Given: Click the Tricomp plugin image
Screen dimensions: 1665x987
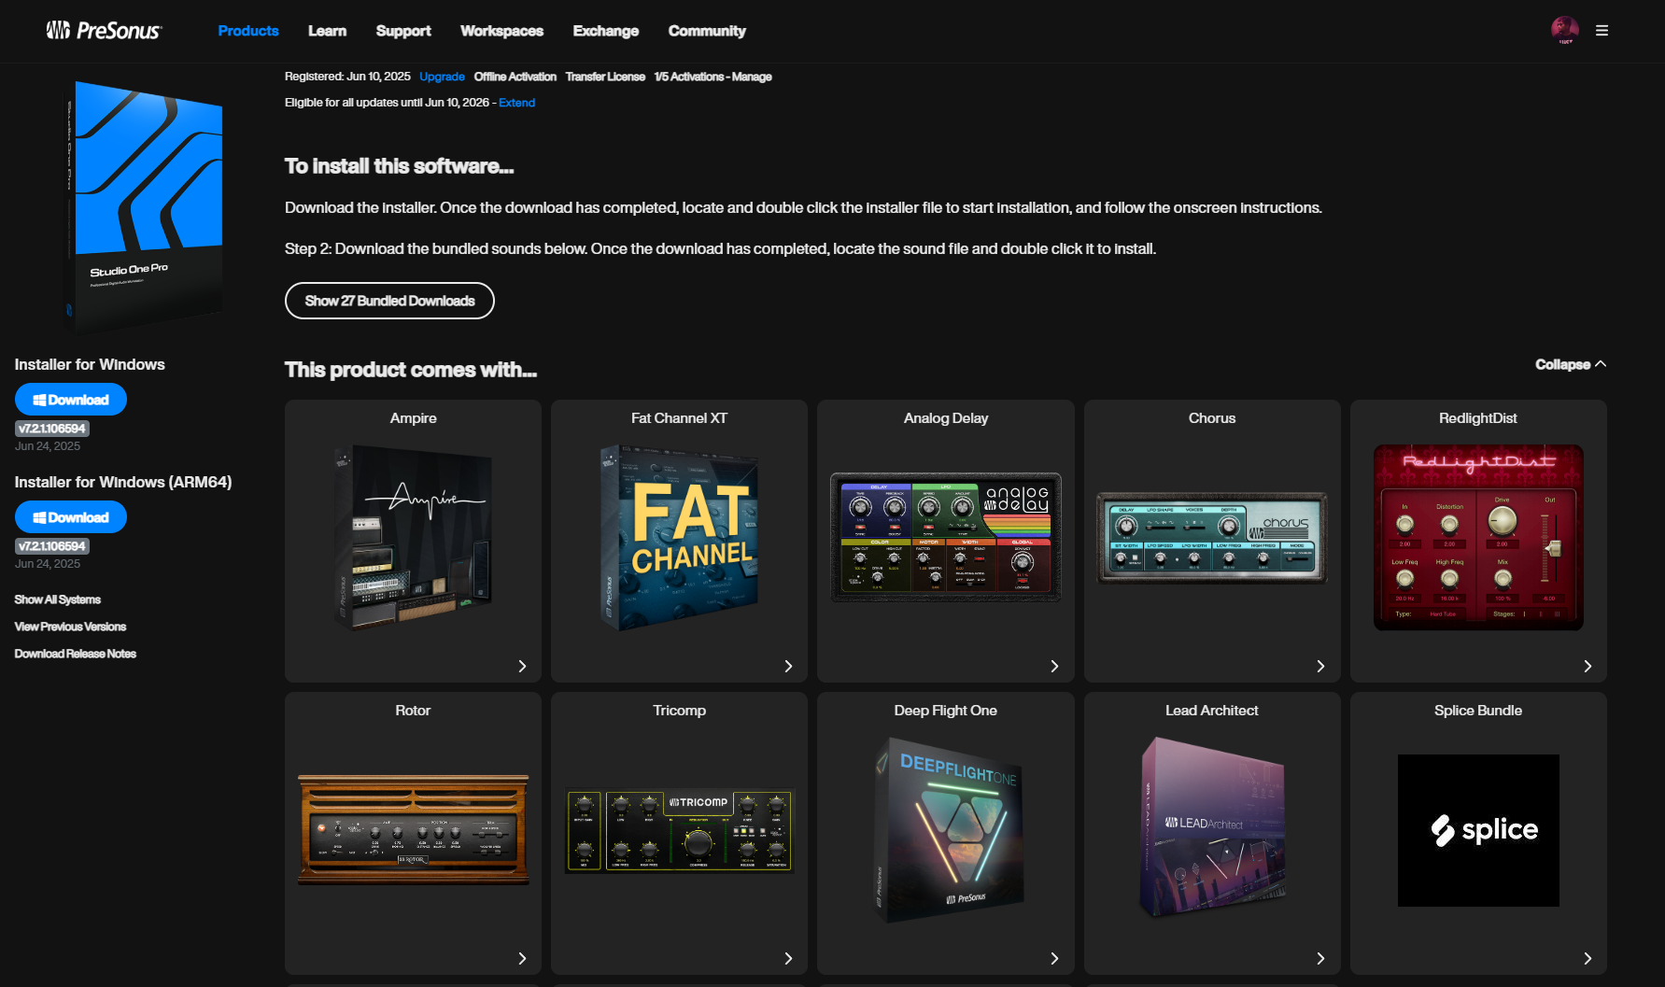Looking at the screenshot, I should pyautogui.click(x=679, y=831).
